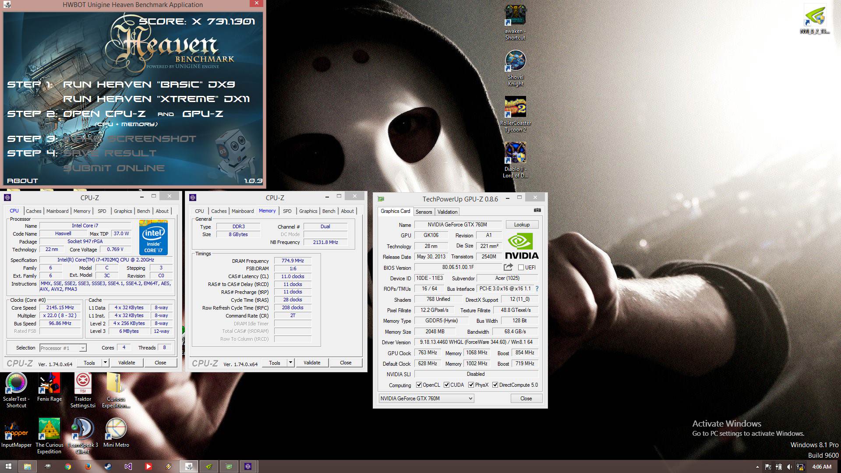Click Tools button in left CPU-Z
This screenshot has height=473, width=841.
[89, 363]
